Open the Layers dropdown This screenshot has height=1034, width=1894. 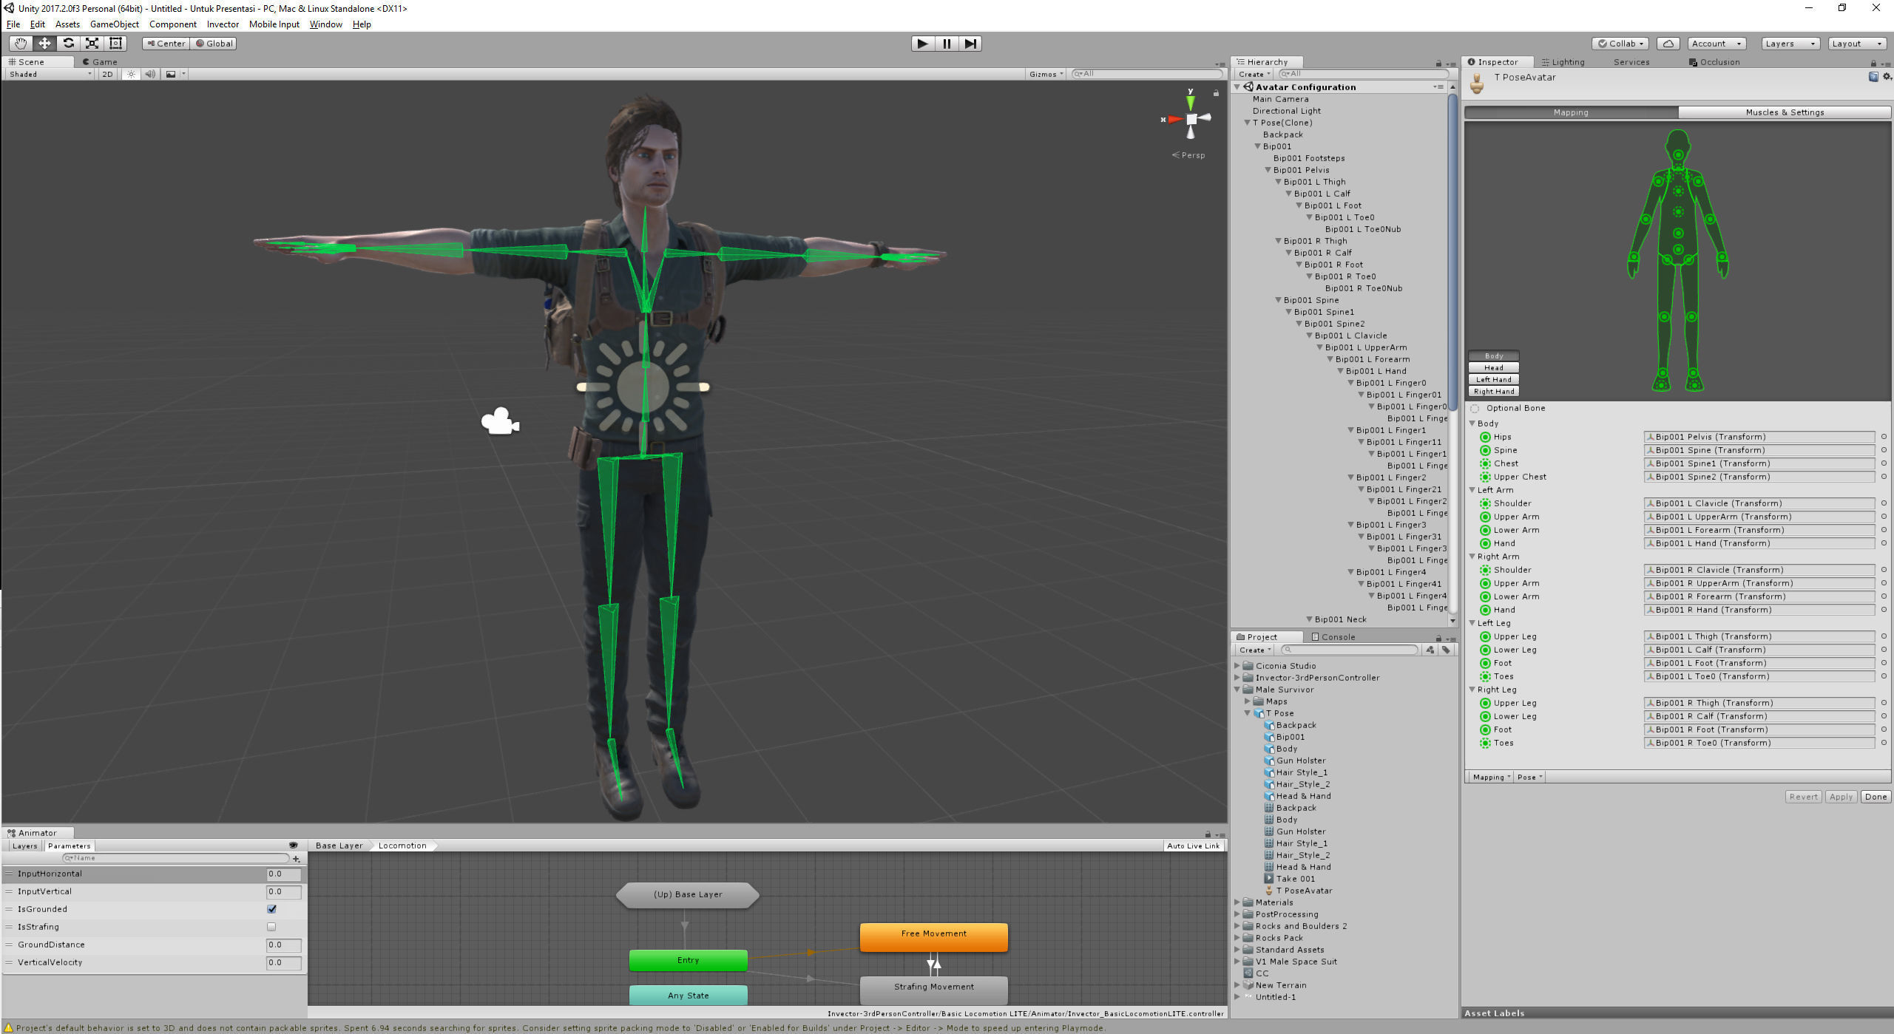[x=1789, y=44]
